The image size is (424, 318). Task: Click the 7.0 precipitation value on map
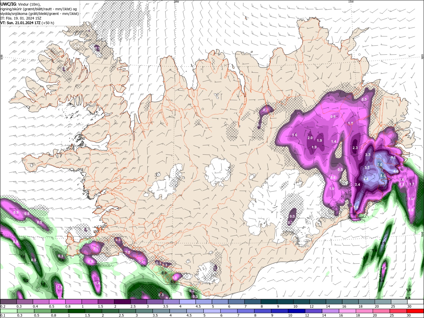[x=380, y=165]
